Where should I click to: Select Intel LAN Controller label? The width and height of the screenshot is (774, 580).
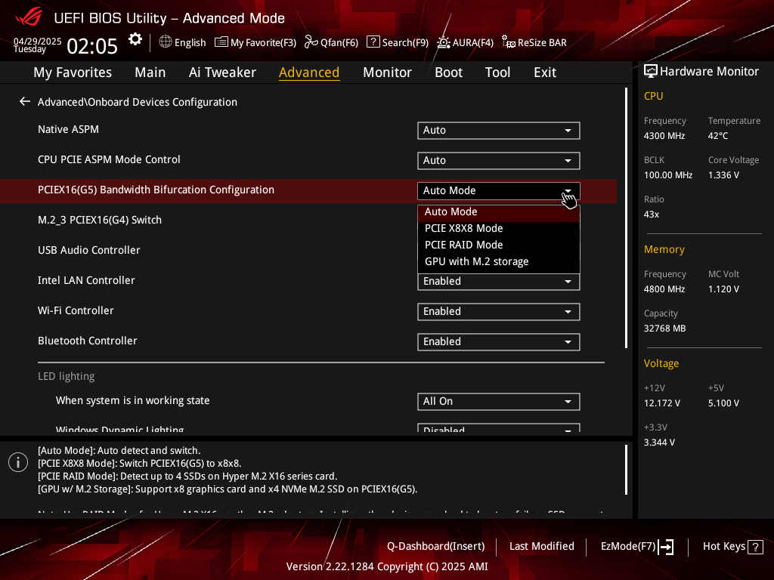coord(86,280)
